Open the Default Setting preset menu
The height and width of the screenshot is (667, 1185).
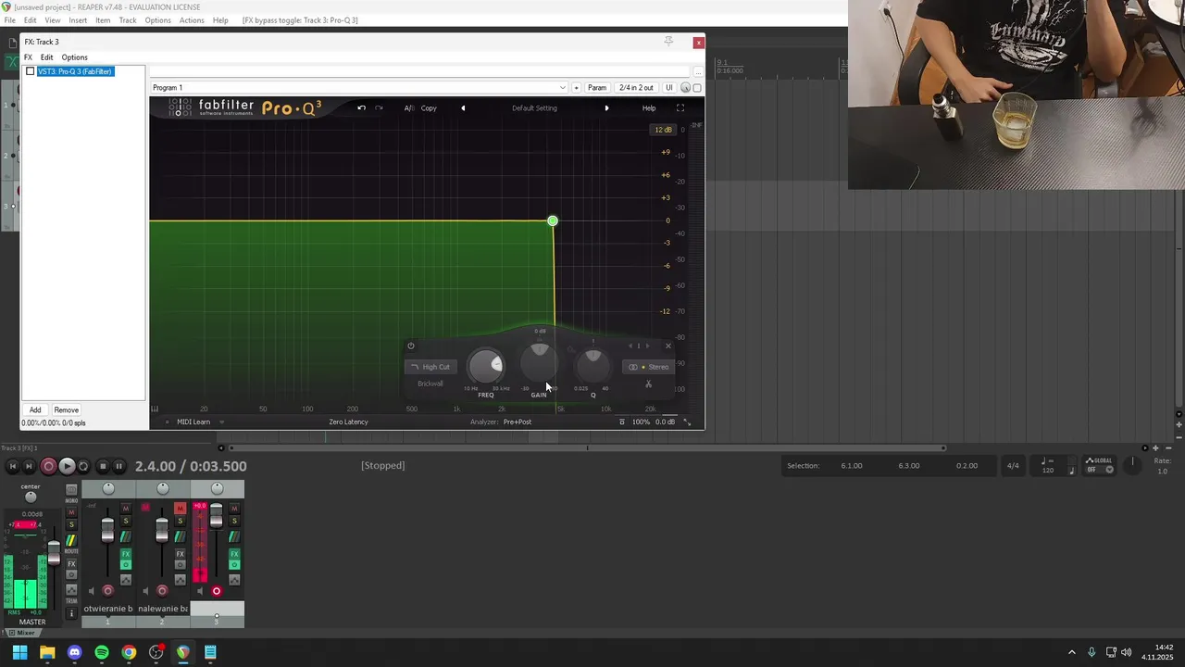[534, 108]
